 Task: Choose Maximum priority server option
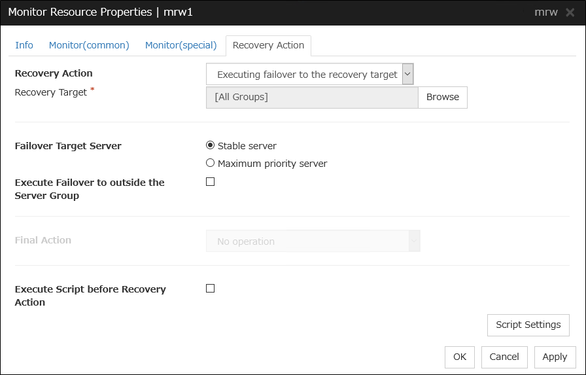(x=210, y=164)
